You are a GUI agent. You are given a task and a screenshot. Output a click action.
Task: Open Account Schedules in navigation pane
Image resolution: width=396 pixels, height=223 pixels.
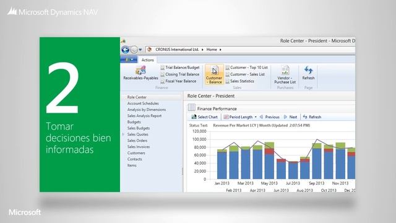(x=143, y=103)
